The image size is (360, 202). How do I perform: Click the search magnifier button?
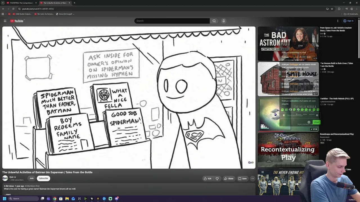point(214,21)
